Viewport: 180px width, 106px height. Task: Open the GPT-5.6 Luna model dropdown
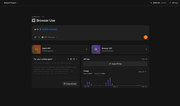[49, 37]
